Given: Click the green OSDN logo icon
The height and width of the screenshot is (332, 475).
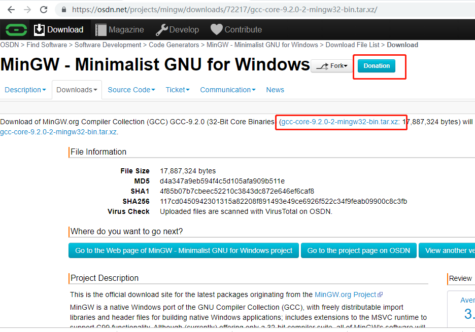Looking at the screenshot, I should coord(16,29).
